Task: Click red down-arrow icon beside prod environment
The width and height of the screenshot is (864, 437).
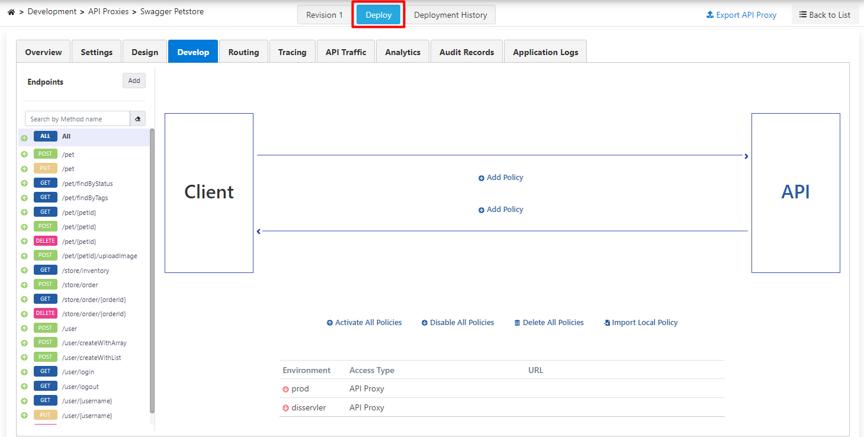Action: point(285,389)
